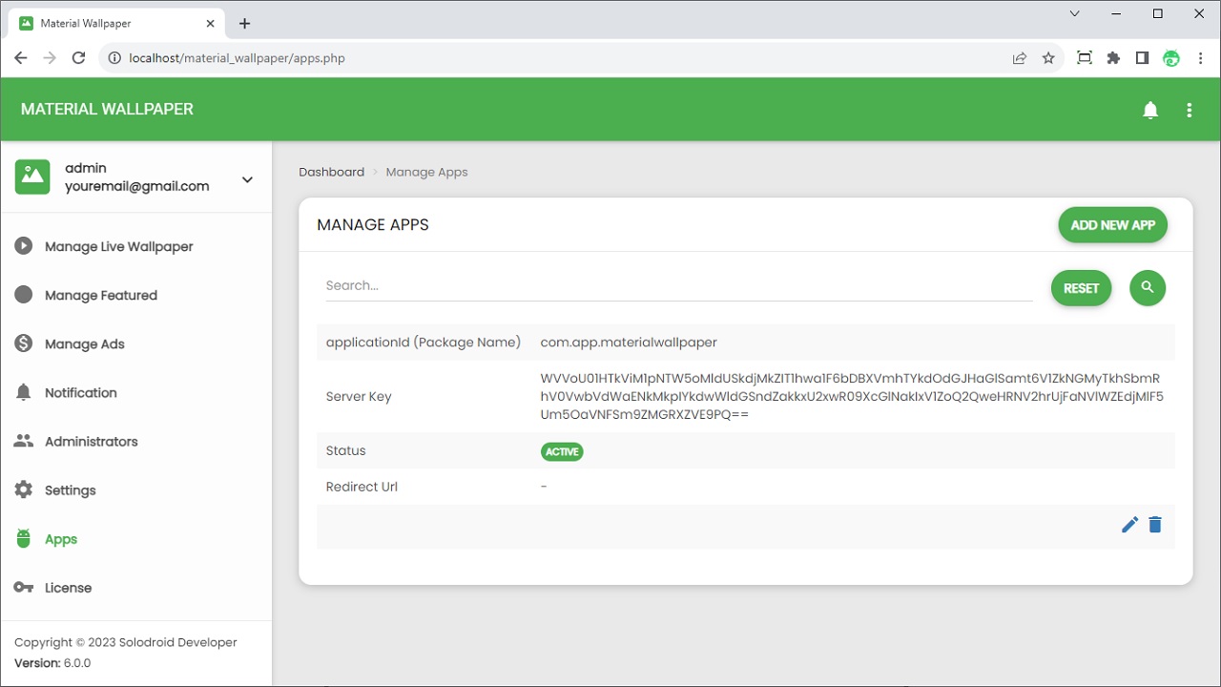Open Manage Ads via the dollar icon
The height and width of the screenshot is (687, 1221).
coord(23,343)
